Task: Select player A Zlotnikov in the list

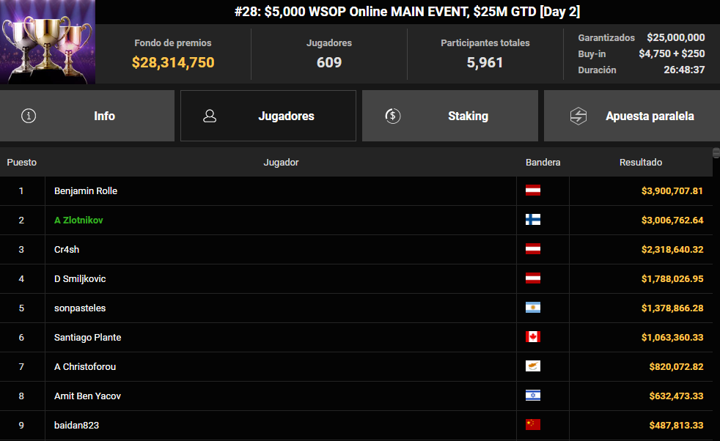Action: point(79,220)
